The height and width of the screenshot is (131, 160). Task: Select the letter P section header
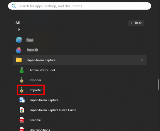coord(19,30)
